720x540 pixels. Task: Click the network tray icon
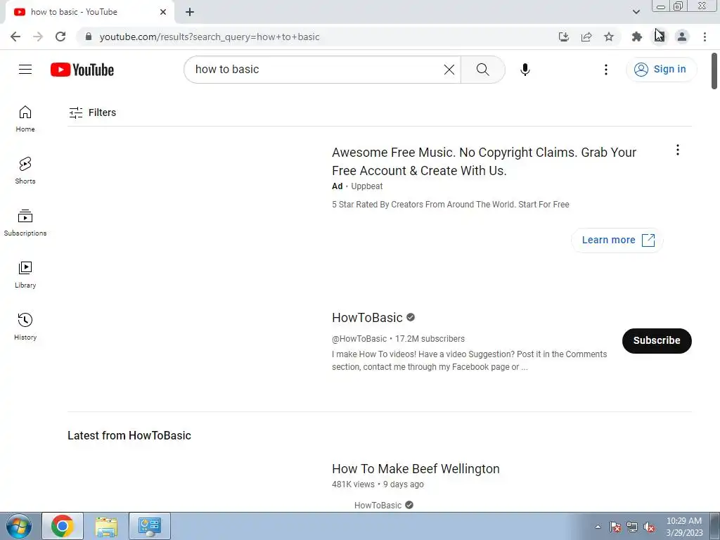[x=632, y=527]
